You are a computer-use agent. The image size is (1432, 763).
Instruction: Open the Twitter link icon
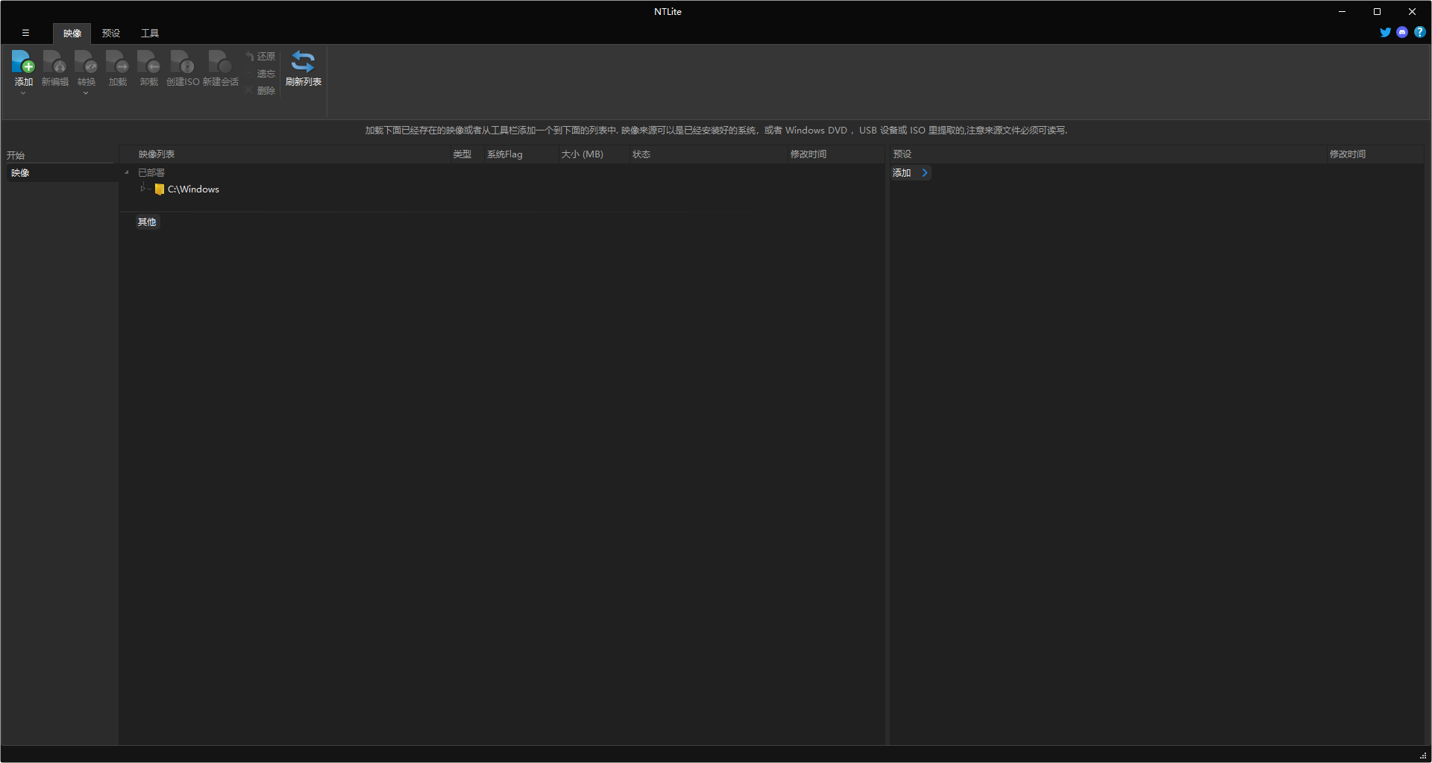[1385, 32]
